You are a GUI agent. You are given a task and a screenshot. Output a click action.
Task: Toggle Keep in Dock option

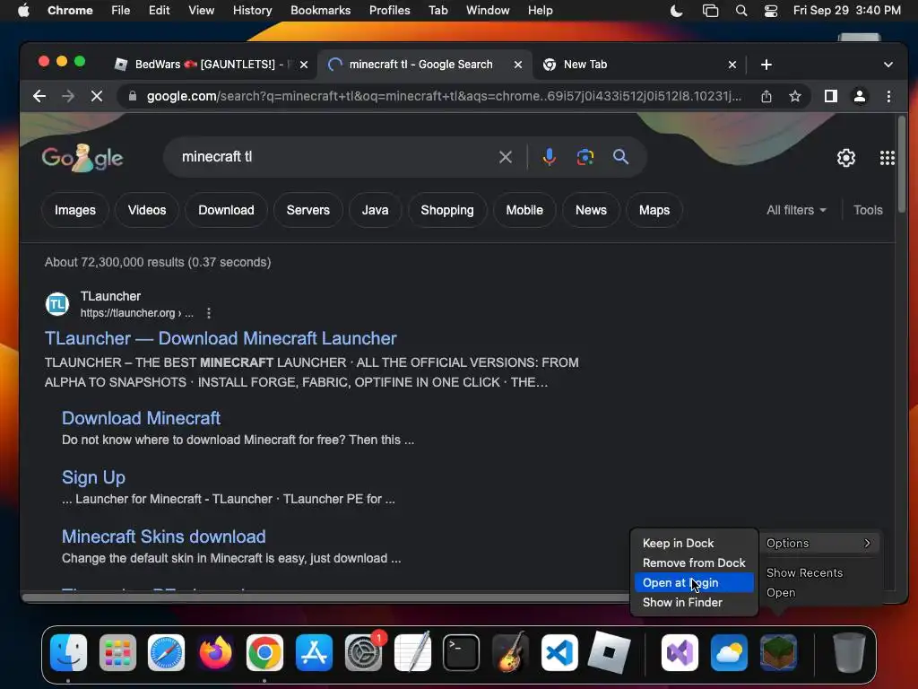coord(694,543)
